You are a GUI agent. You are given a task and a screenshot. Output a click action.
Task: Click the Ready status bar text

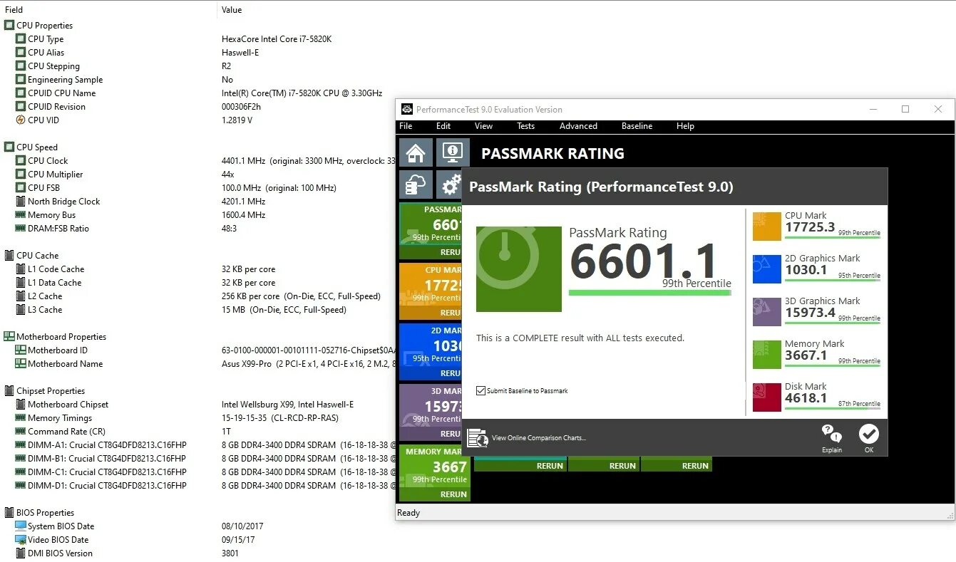pos(408,513)
